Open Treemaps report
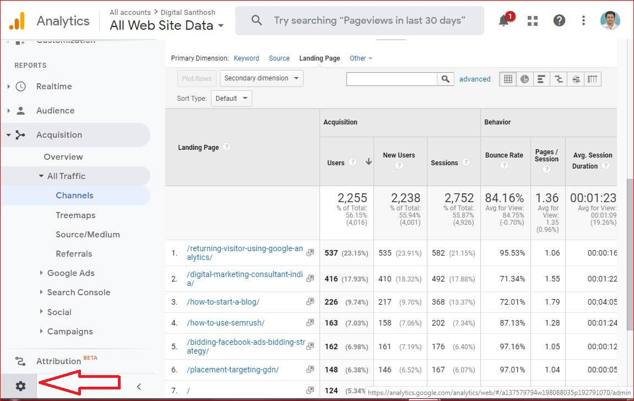The width and height of the screenshot is (634, 401). (75, 215)
